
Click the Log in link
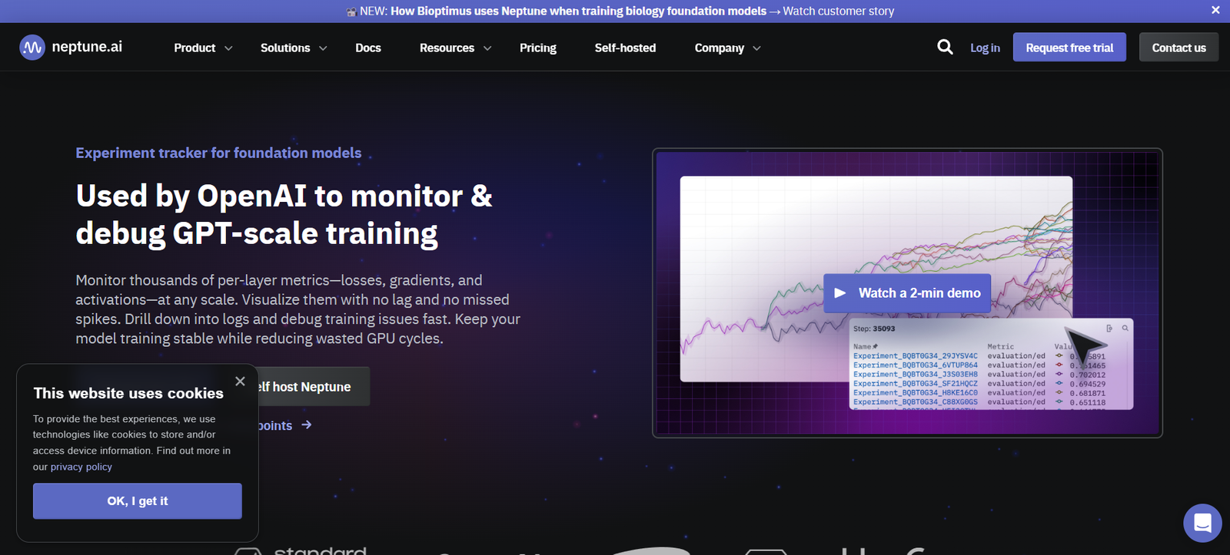(x=985, y=48)
